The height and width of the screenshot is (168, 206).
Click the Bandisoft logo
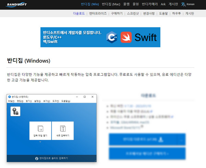click(x=16, y=4)
